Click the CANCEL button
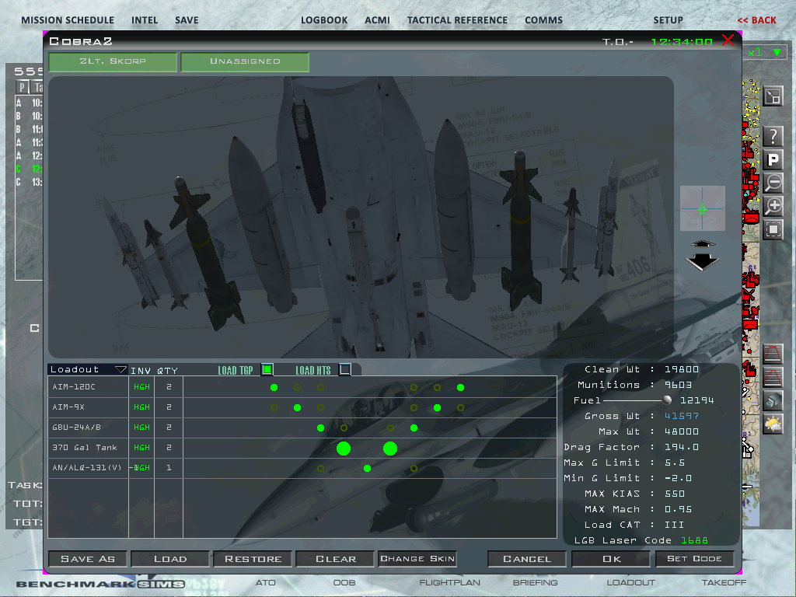The width and height of the screenshot is (796, 597). 527,559
